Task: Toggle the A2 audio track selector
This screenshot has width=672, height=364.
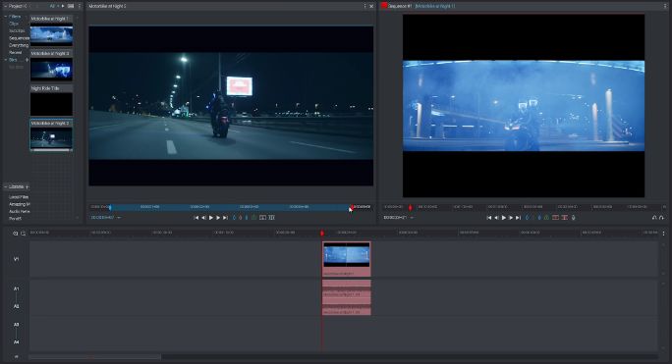Action: pos(17,307)
